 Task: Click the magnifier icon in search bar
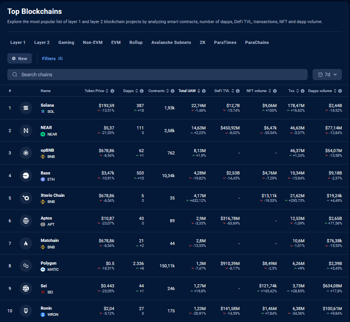pos(15,74)
